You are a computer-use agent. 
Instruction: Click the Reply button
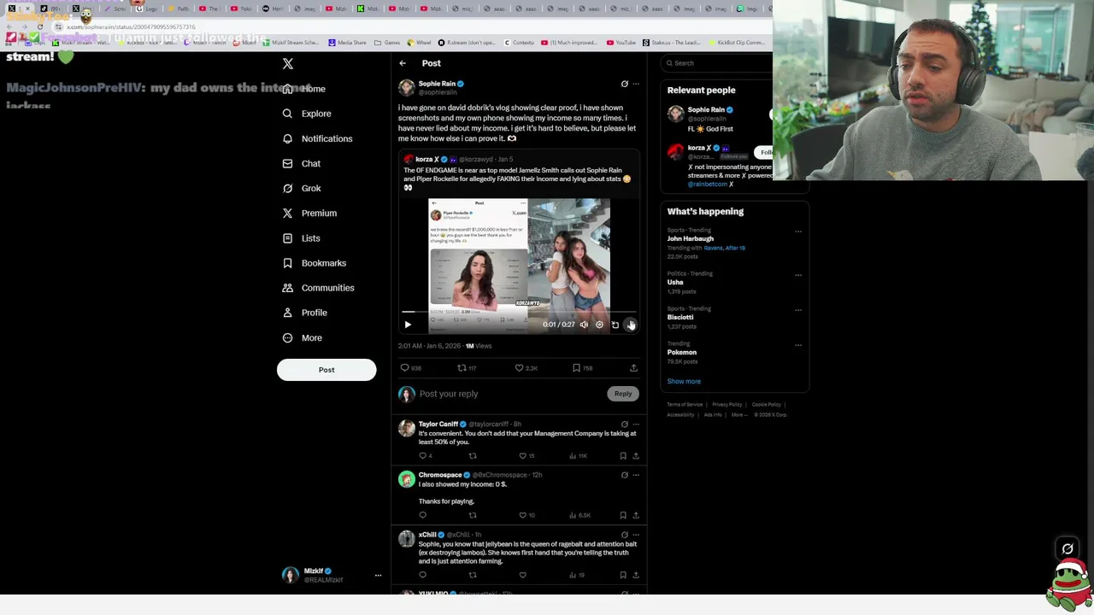[x=623, y=394]
